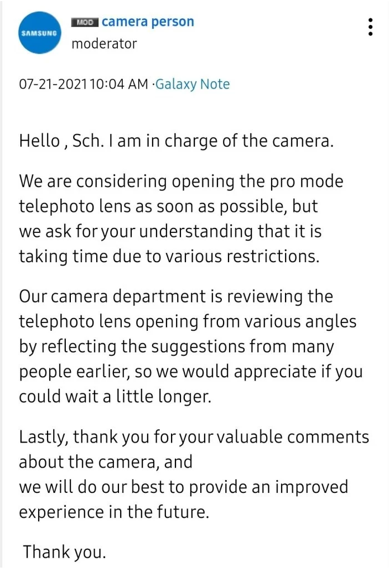
Task: Click the 07-21-2021 post date
Action: tap(54, 84)
